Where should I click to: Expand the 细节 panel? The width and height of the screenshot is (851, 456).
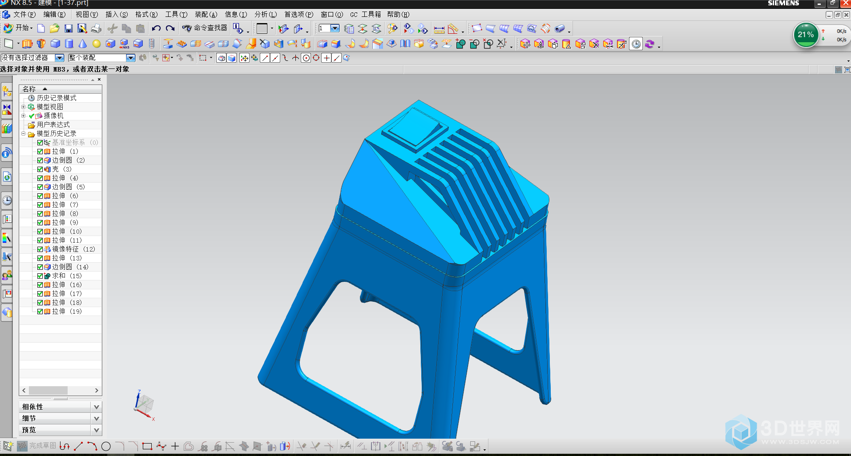point(97,419)
